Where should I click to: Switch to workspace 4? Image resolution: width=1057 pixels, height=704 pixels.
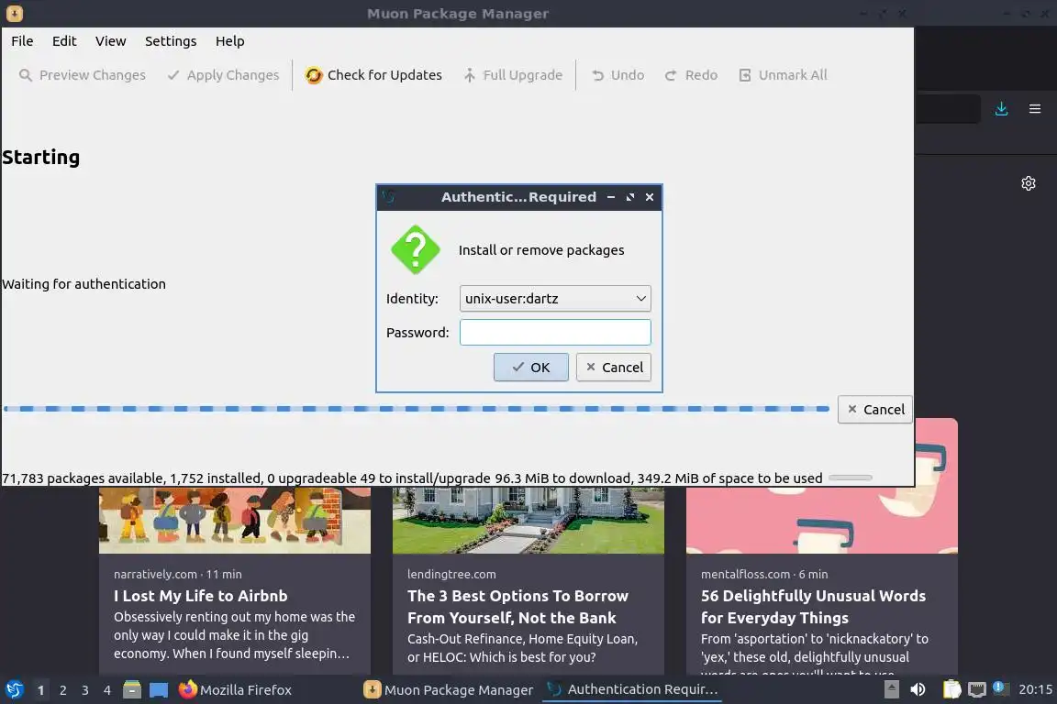[106, 690]
